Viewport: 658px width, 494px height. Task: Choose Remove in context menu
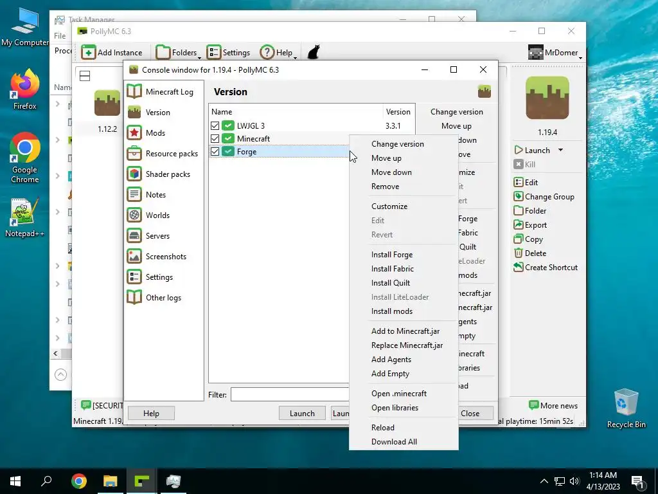tap(385, 187)
